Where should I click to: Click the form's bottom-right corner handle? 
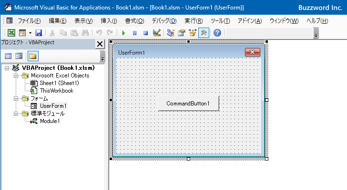(266, 159)
